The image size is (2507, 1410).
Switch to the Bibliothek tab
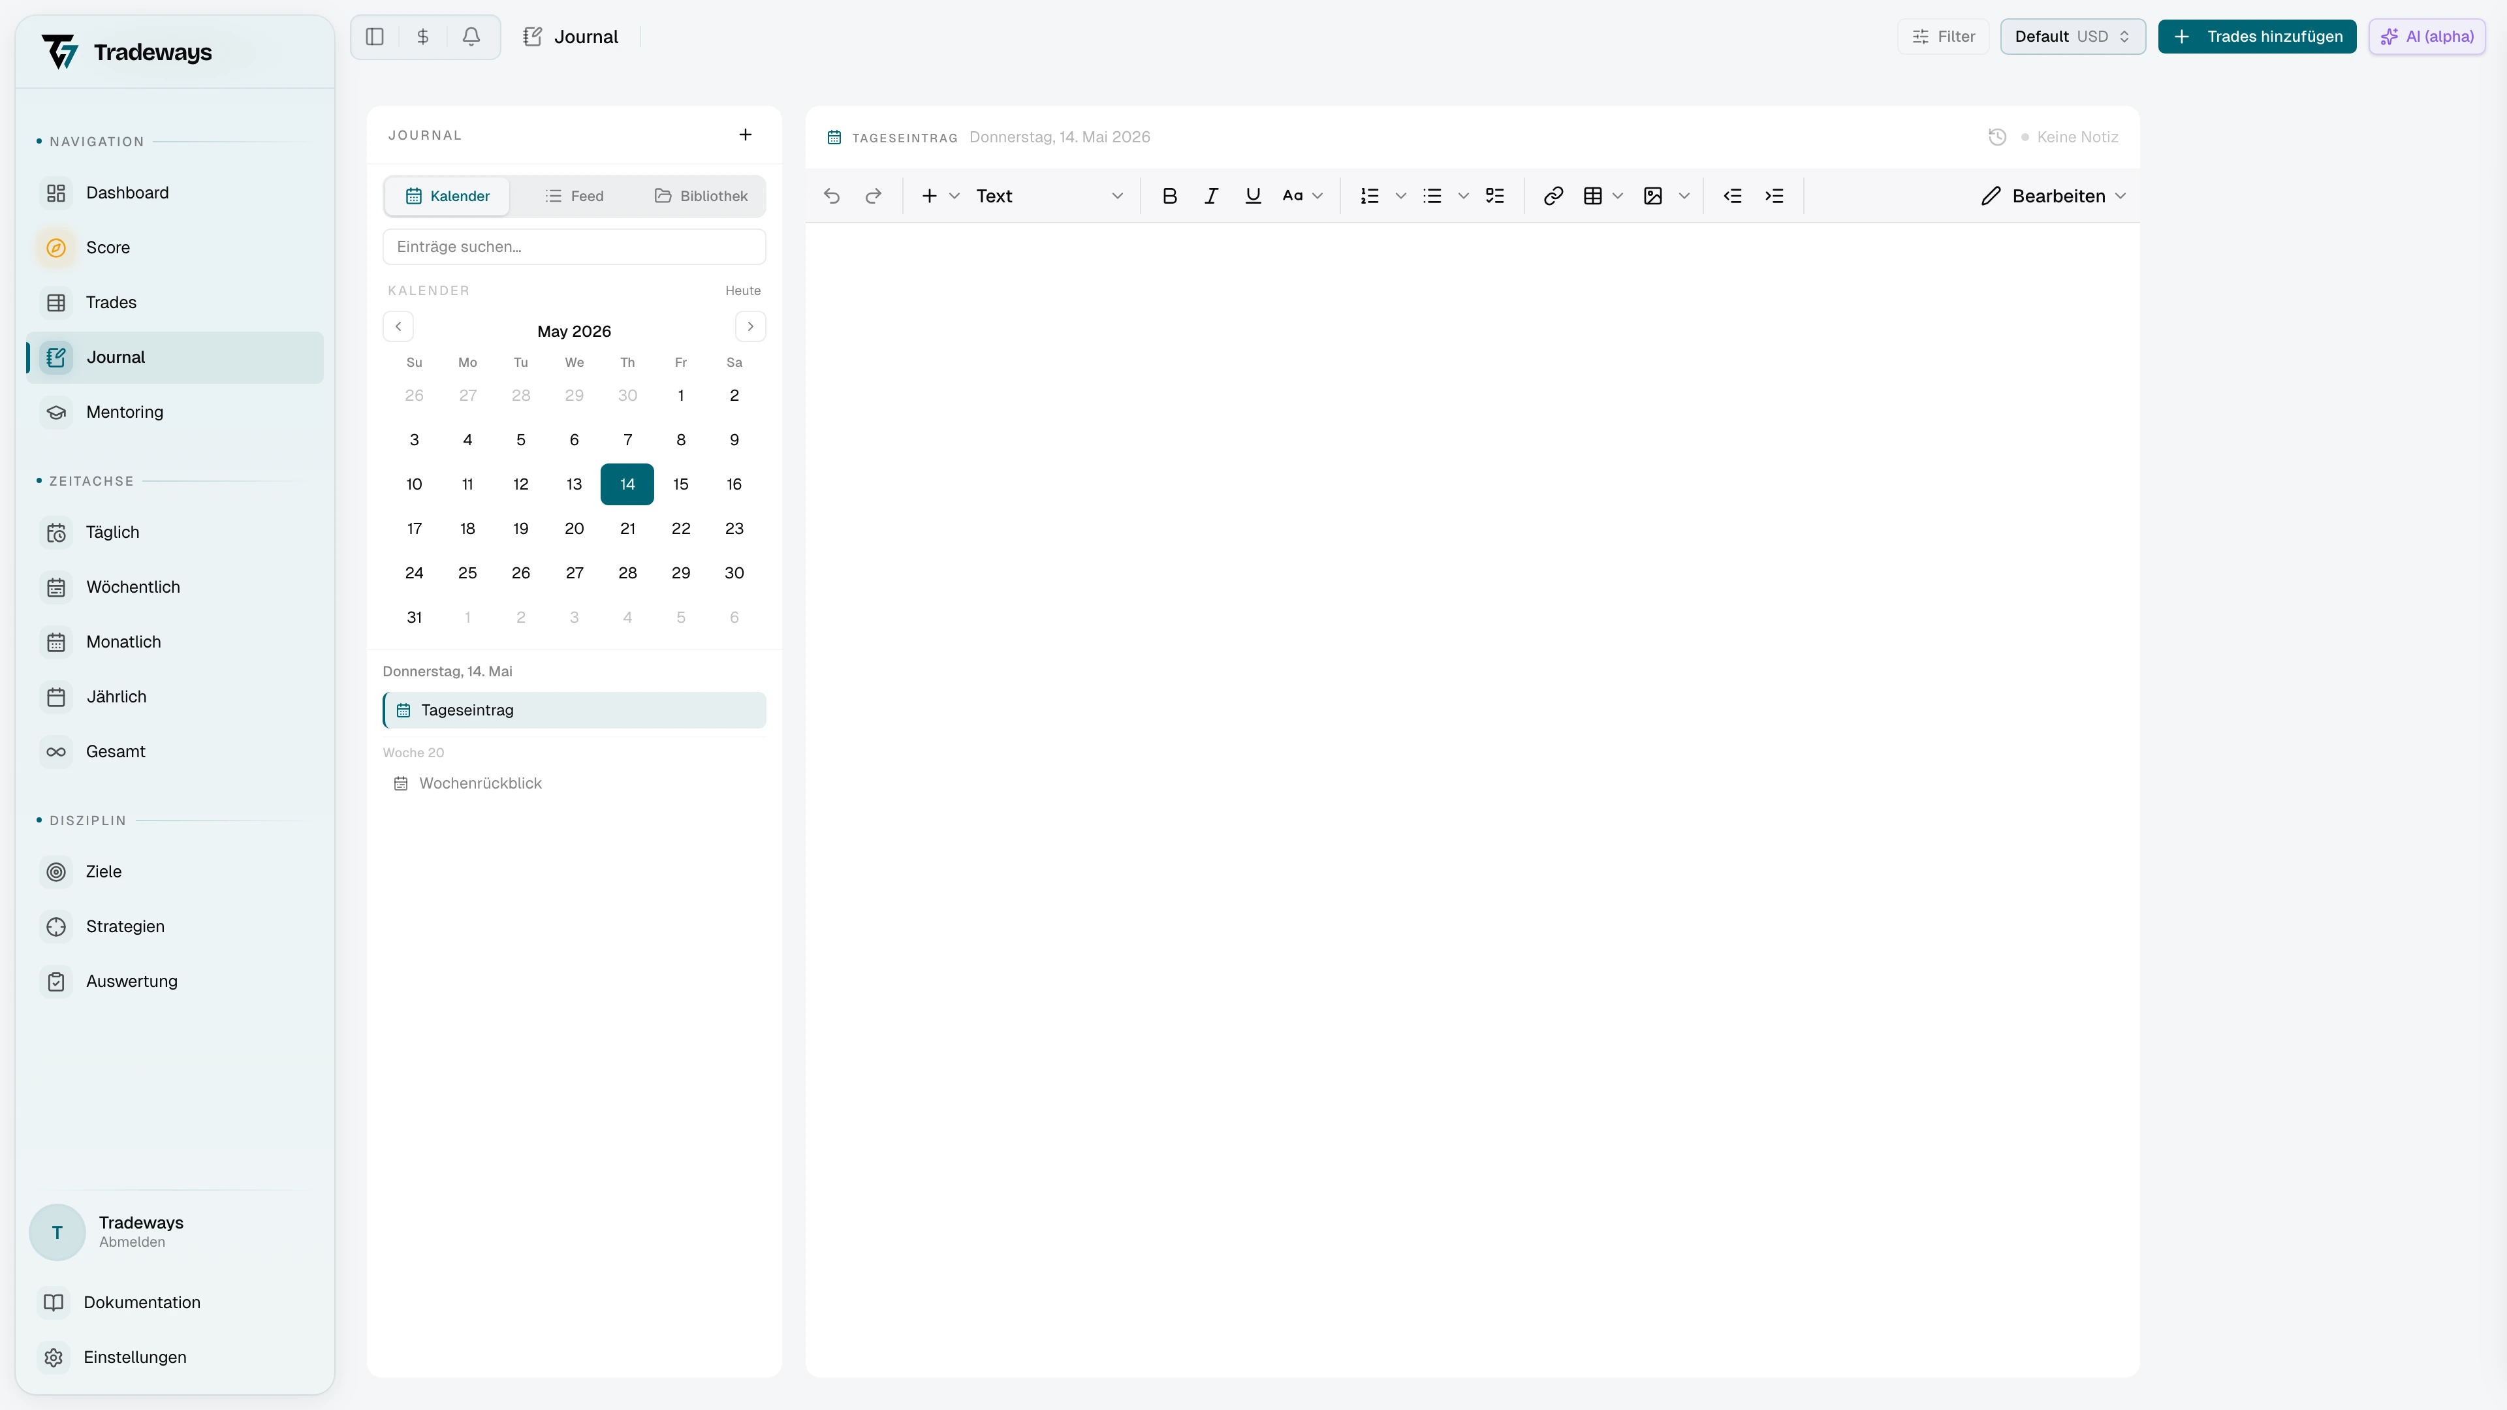pos(701,196)
